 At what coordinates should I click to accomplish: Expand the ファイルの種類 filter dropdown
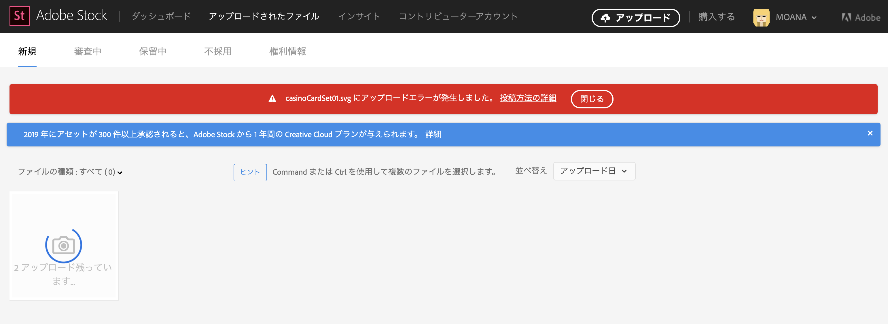click(x=70, y=172)
